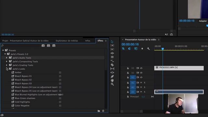Click the timeline playhead marker
Image resolution: width=208 pixels, height=117 pixels.
click(162, 49)
